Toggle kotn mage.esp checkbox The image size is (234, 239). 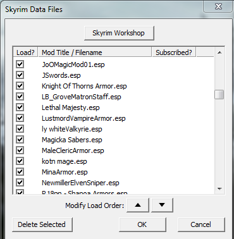20,161
